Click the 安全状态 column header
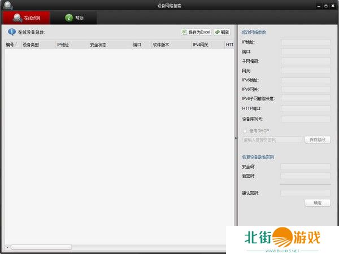Viewport: 339px width, 254px height. 98,45
